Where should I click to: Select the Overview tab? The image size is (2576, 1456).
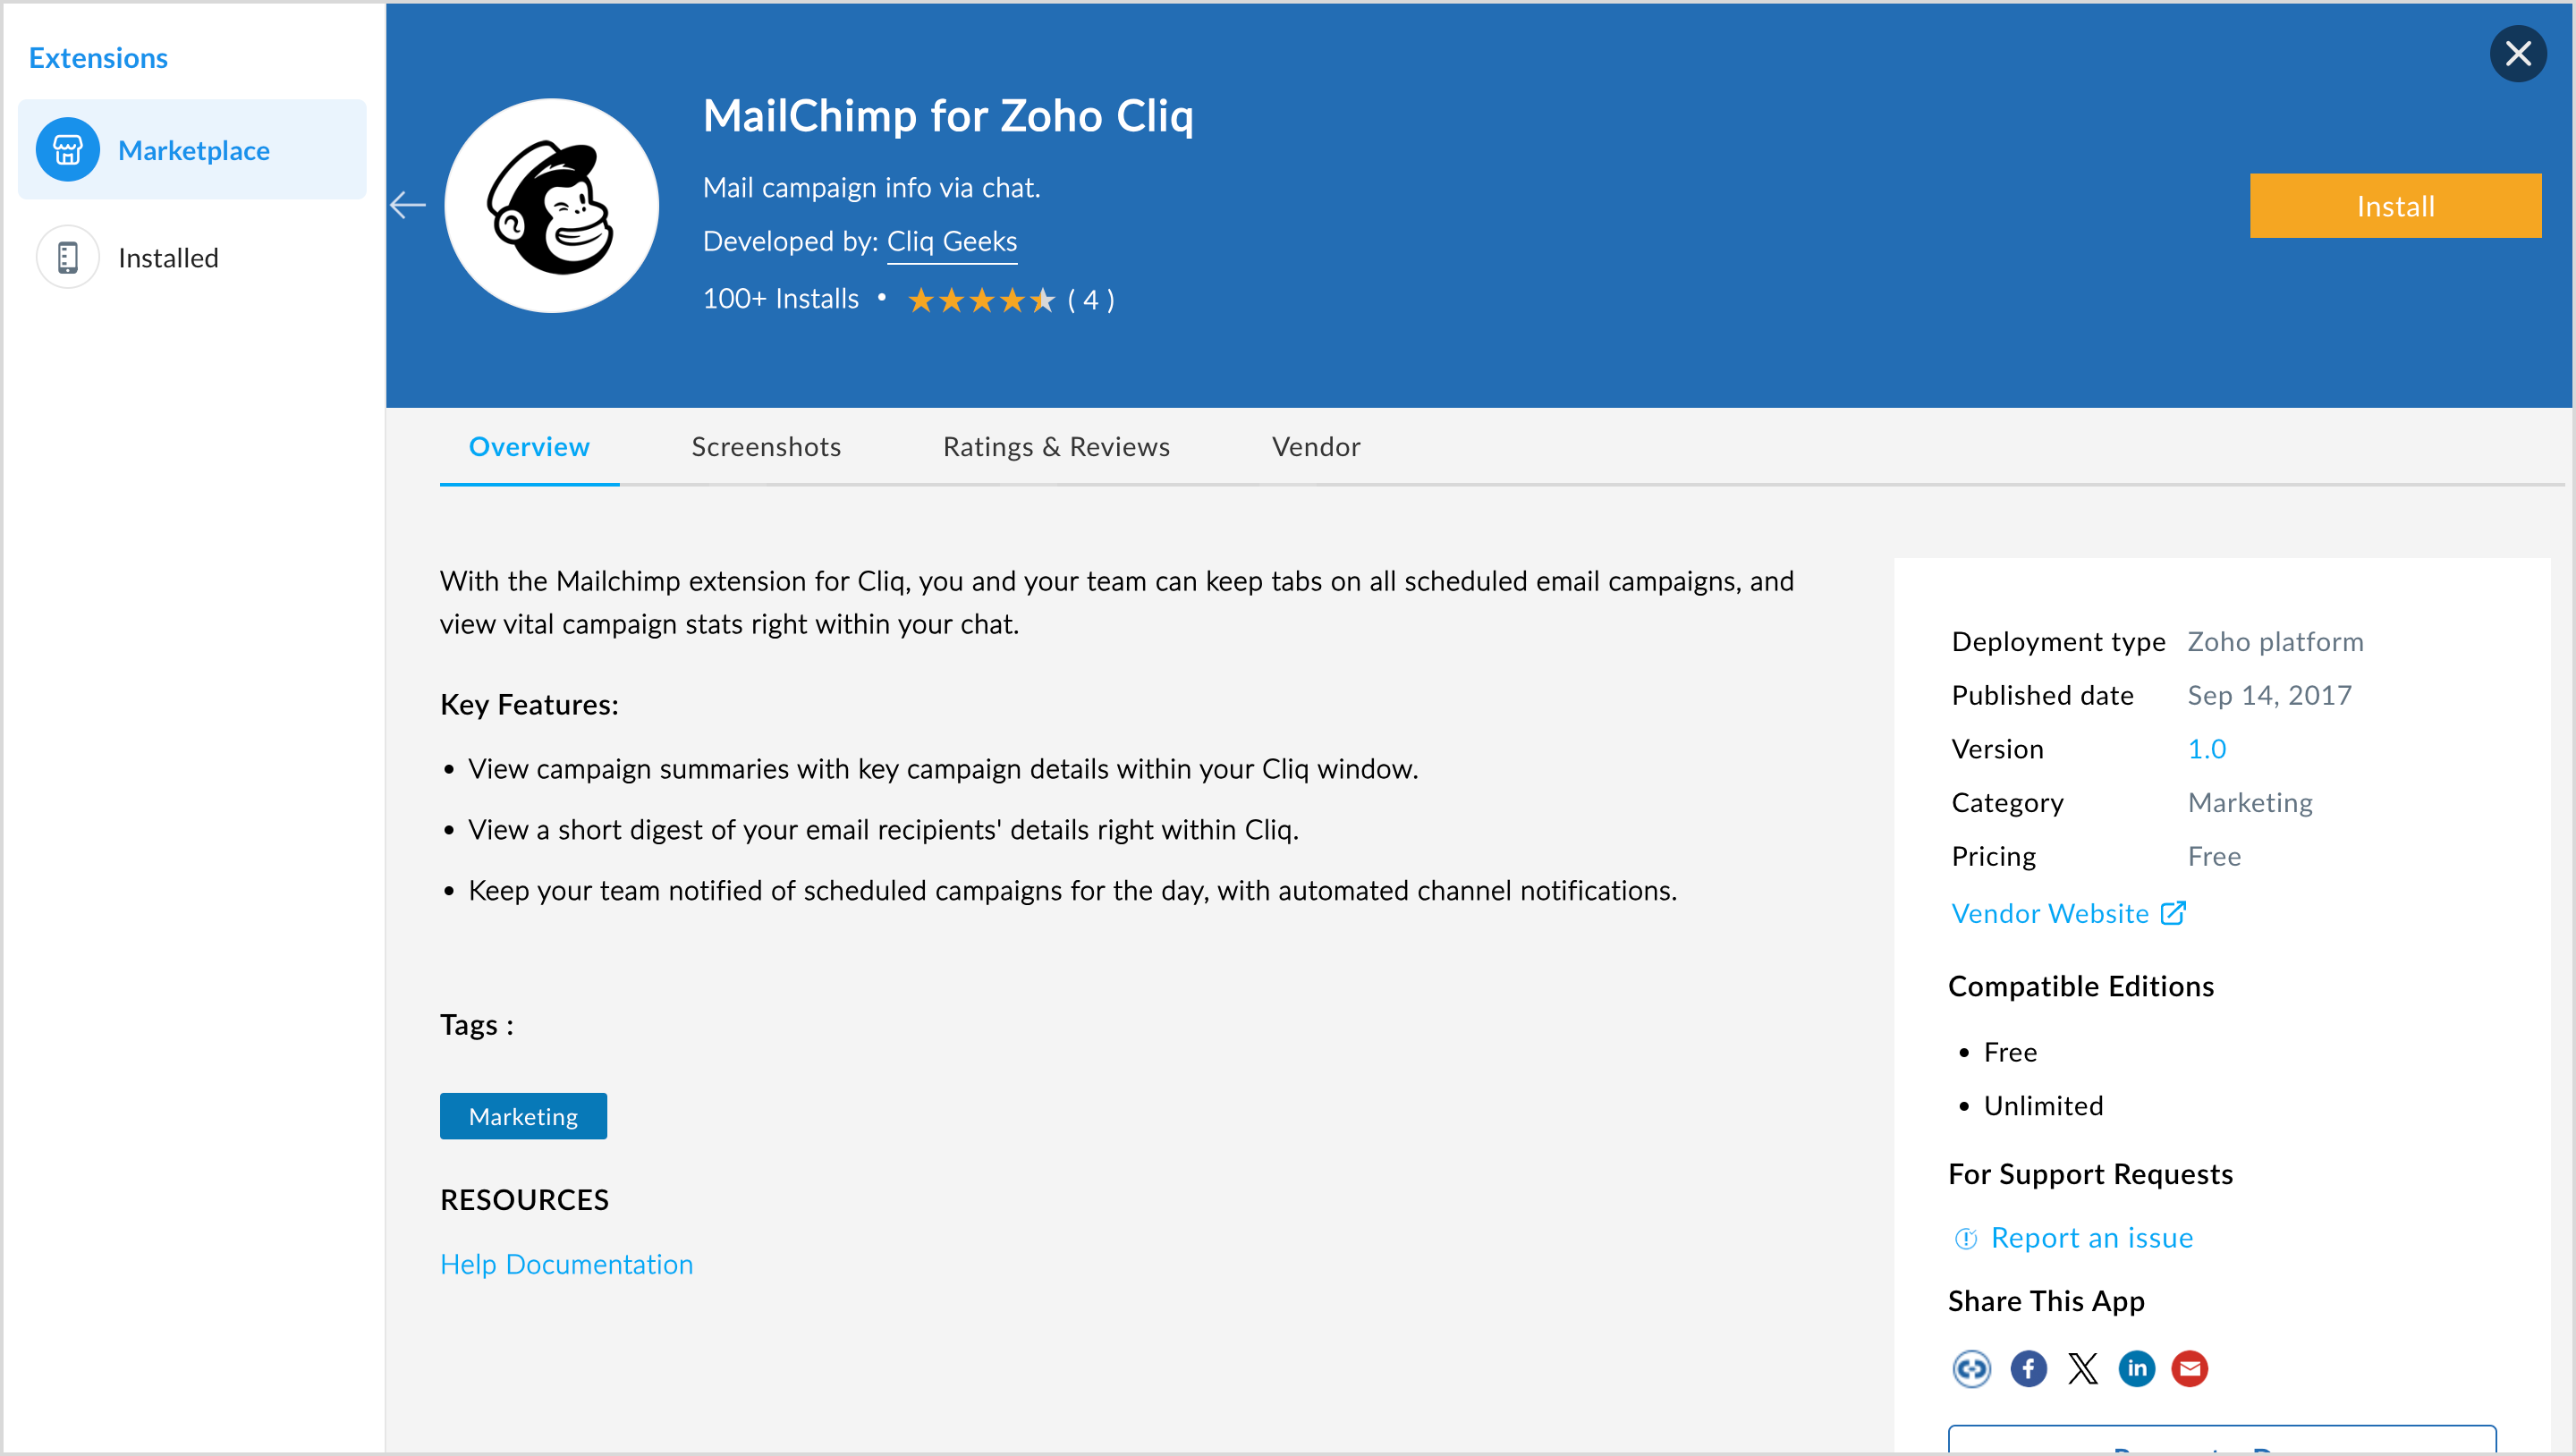[529, 447]
